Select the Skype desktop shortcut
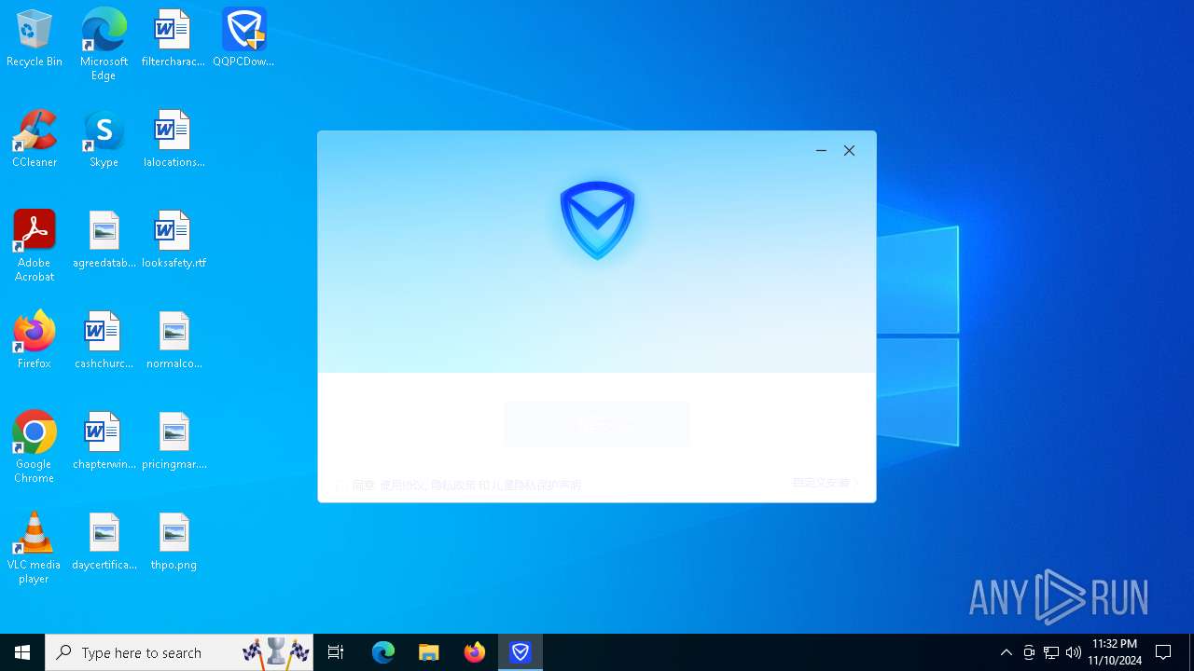 pos(104,139)
